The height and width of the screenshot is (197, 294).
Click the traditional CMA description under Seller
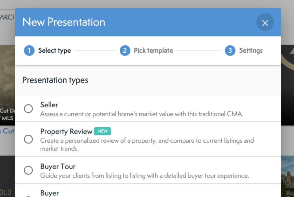[x=141, y=114]
